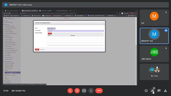The image size is (171, 96).
Task: Open Create Board in sidebar
Action: (x=8, y=82)
